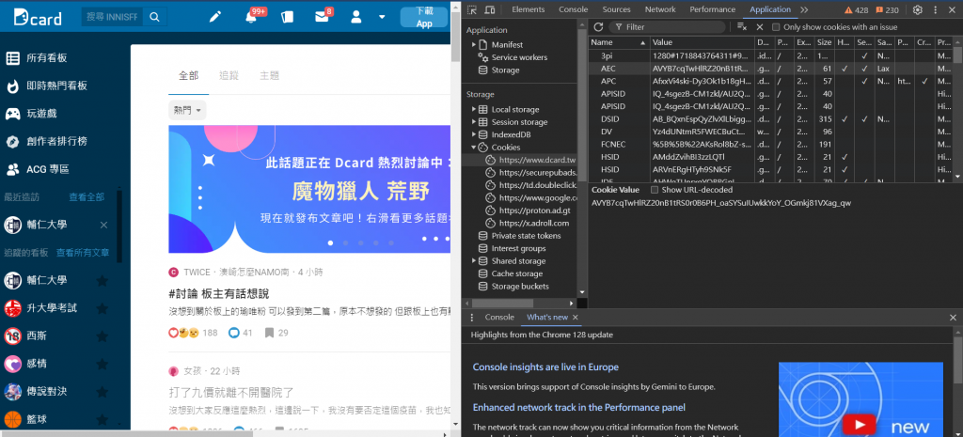Toggle star for 籃球 board
The height and width of the screenshot is (437, 963).
click(102, 420)
